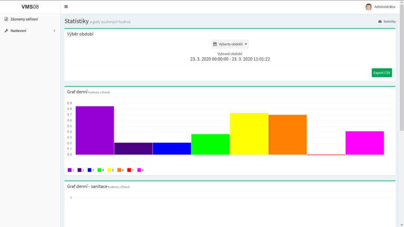Screen dimensions: 404x227
Task: Expand the Nastavení submenu chevron
Action: coord(54,31)
